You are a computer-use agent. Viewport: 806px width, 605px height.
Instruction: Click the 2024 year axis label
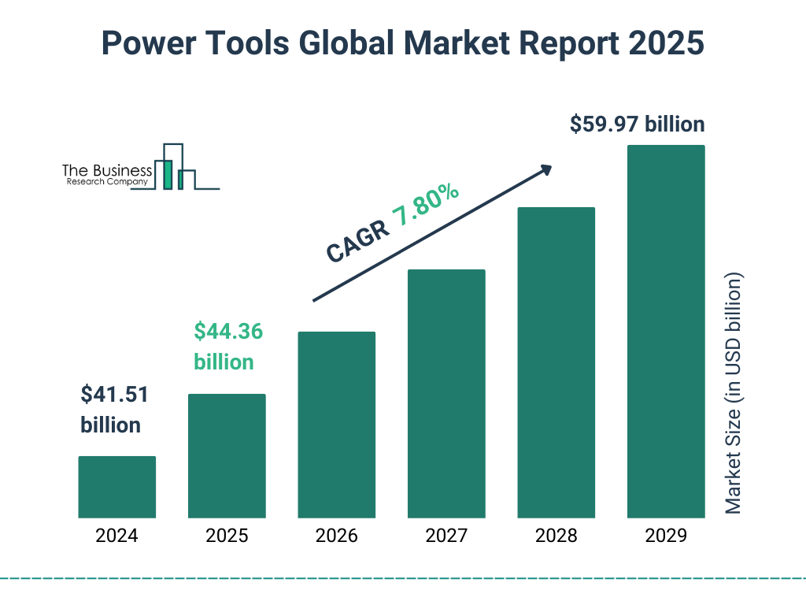click(117, 536)
